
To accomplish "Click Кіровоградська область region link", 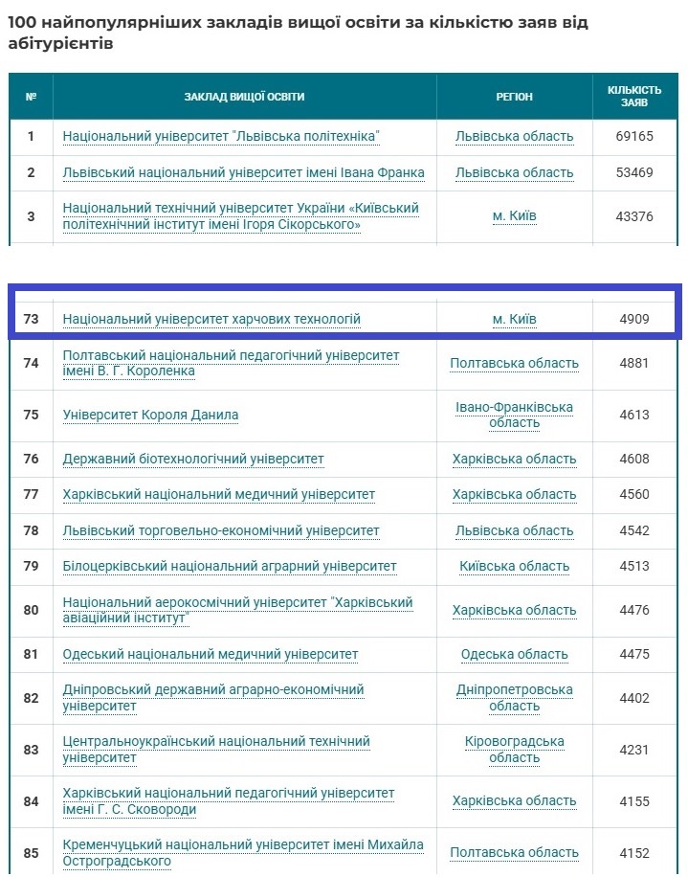I will [x=514, y=750].
